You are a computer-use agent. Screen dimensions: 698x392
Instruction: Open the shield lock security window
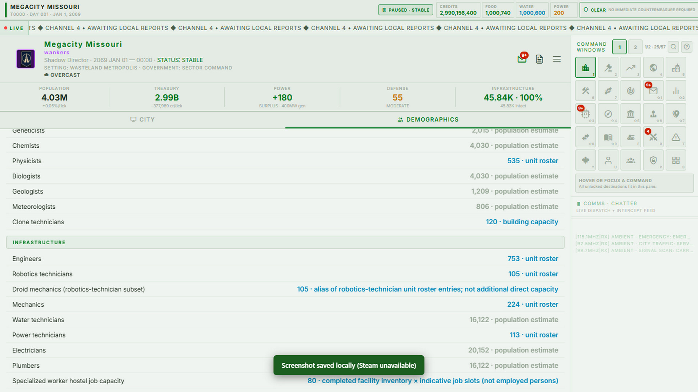pyautogui.click(x=653, y=160)
